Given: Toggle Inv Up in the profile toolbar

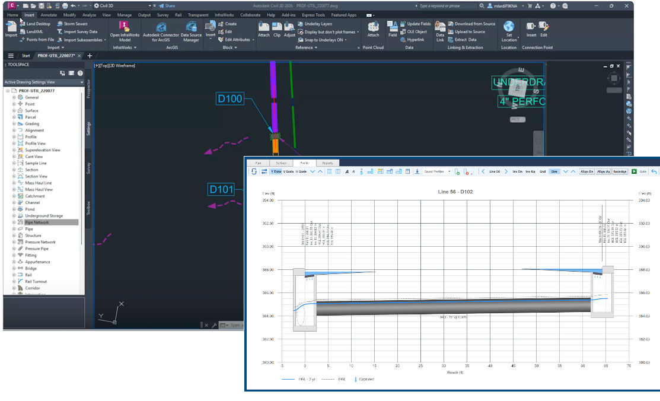Looking at the screenshot, I should (530, 171).
